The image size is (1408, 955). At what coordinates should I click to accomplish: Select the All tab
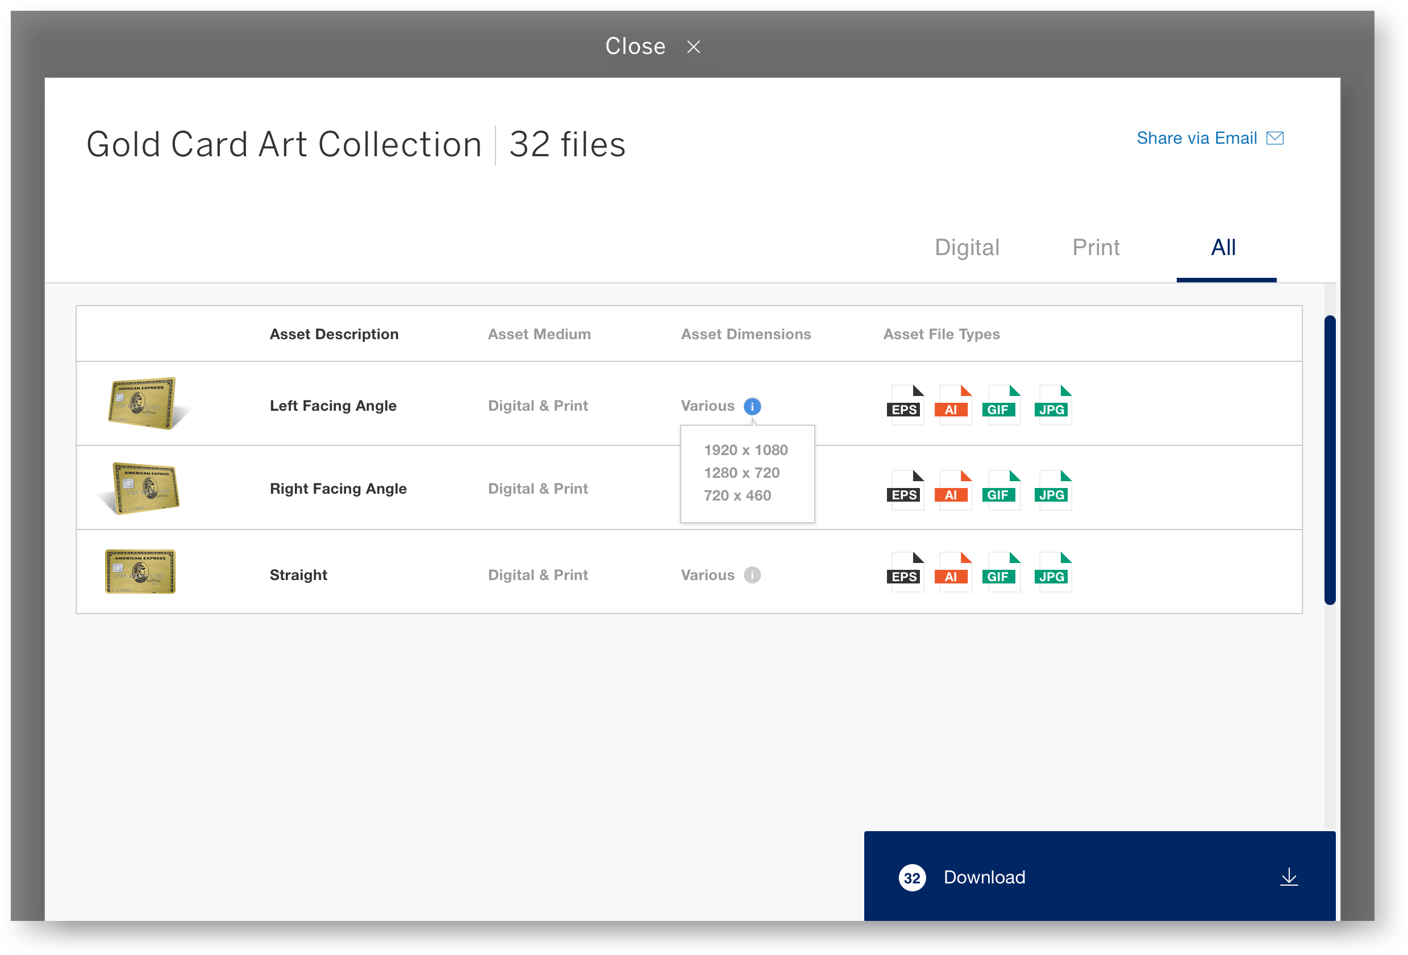[1223, 248]
